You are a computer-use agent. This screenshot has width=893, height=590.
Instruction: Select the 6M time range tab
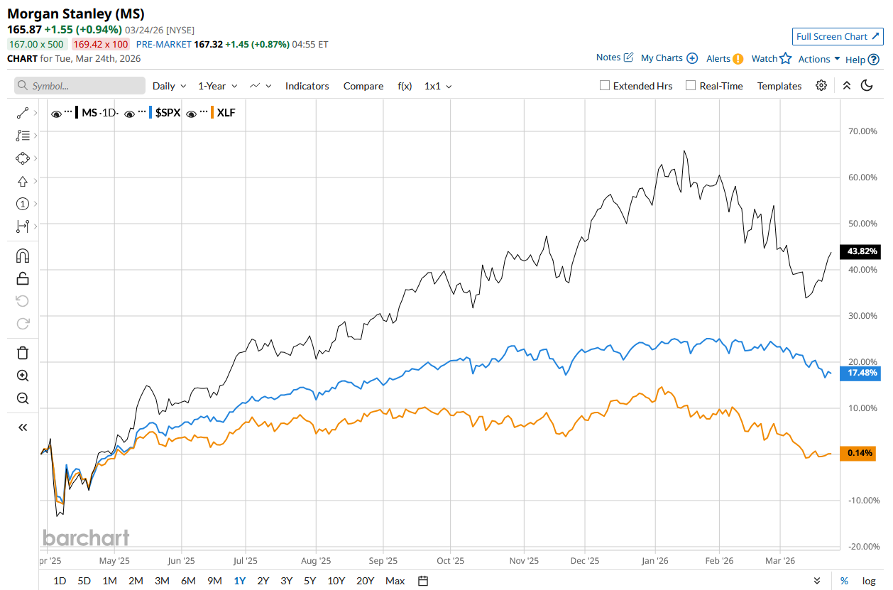[188, 581]
